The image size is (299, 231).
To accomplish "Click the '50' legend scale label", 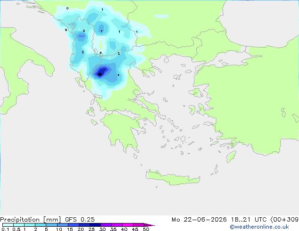I will pyautogui.click(x=146, y=229).
